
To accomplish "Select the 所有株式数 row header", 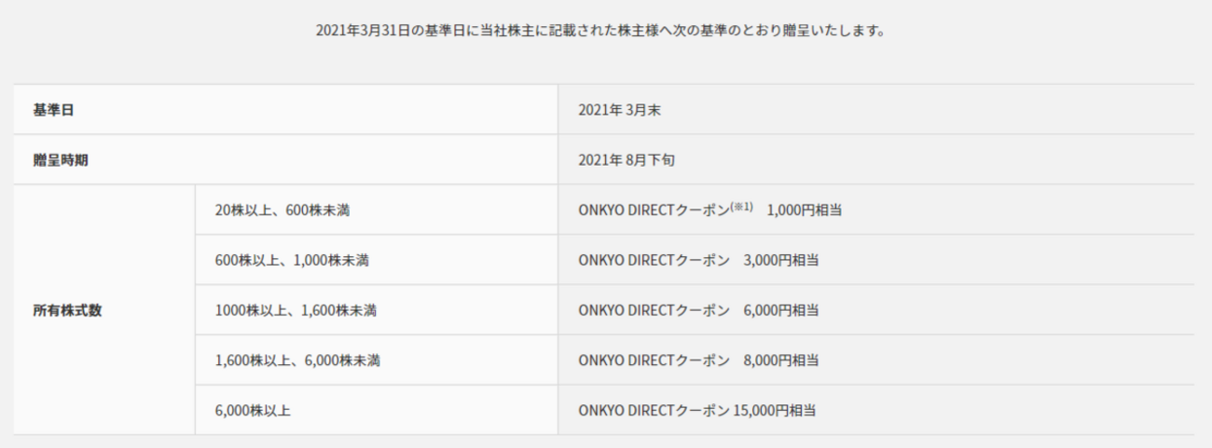I will [x=103, y=310].
